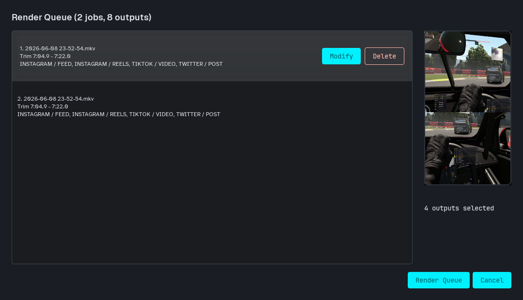523x300 pixels.
Task: Click the Modify button for job 1
Action: (x=341, y=56)
